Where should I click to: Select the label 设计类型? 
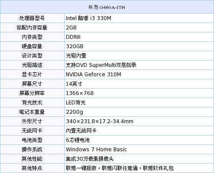32,56
